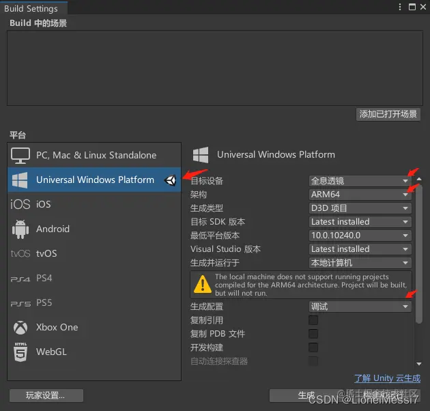The width and height of the screenshot is (430, 411).
Task: Select PC, Mac & Linux Standalone platform
Action: coord(94,155)
